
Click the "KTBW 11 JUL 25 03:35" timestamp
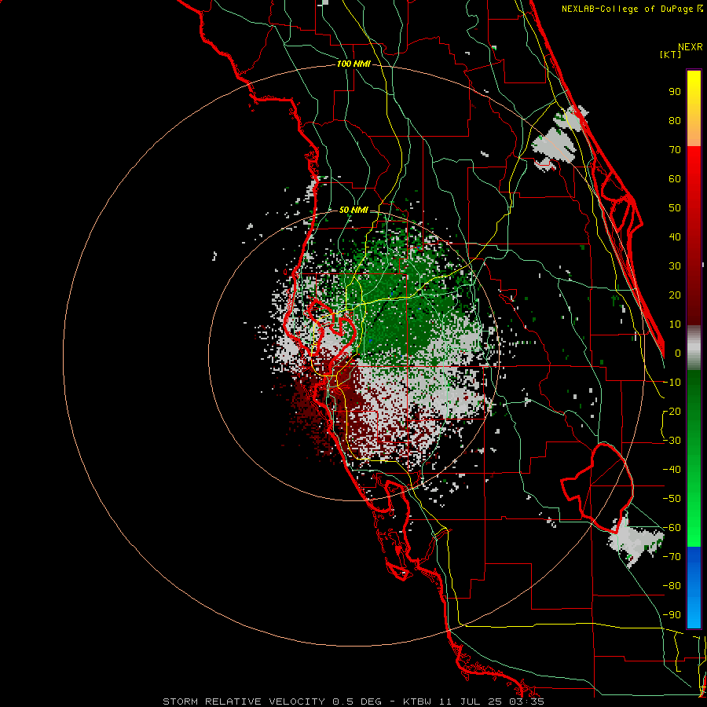(x=474, y=702)
